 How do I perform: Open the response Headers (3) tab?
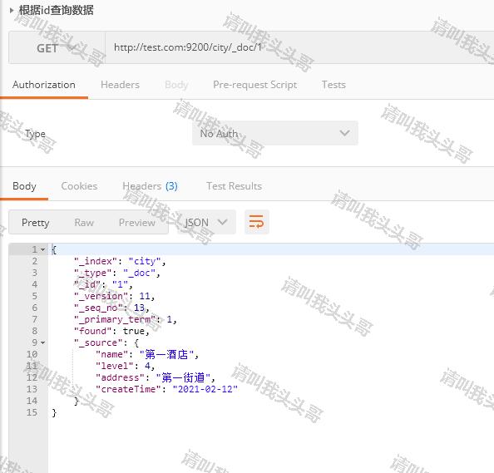pyautogui.click(x=150, y=186)
